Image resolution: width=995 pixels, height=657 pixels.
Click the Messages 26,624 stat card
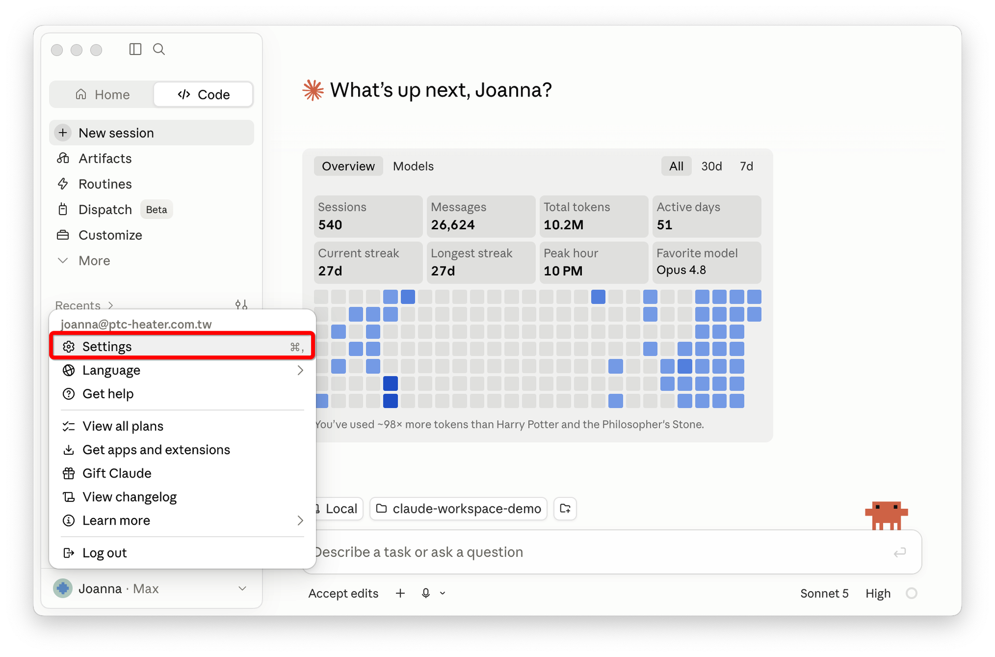pos(481,216)
